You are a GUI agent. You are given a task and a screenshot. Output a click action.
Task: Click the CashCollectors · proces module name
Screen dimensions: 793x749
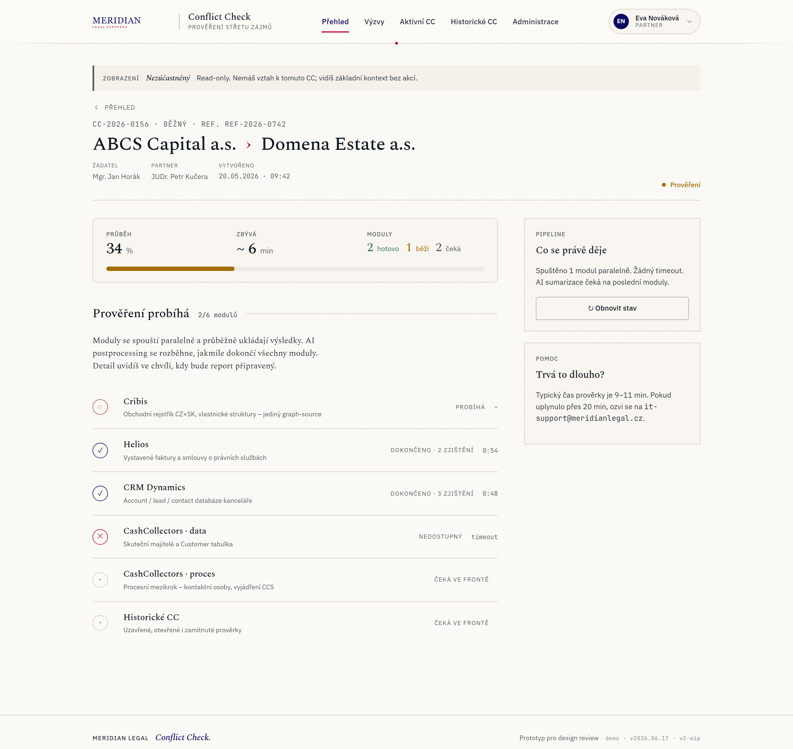click(169, 574)
